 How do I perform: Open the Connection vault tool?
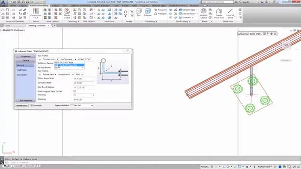coord(36,14)
